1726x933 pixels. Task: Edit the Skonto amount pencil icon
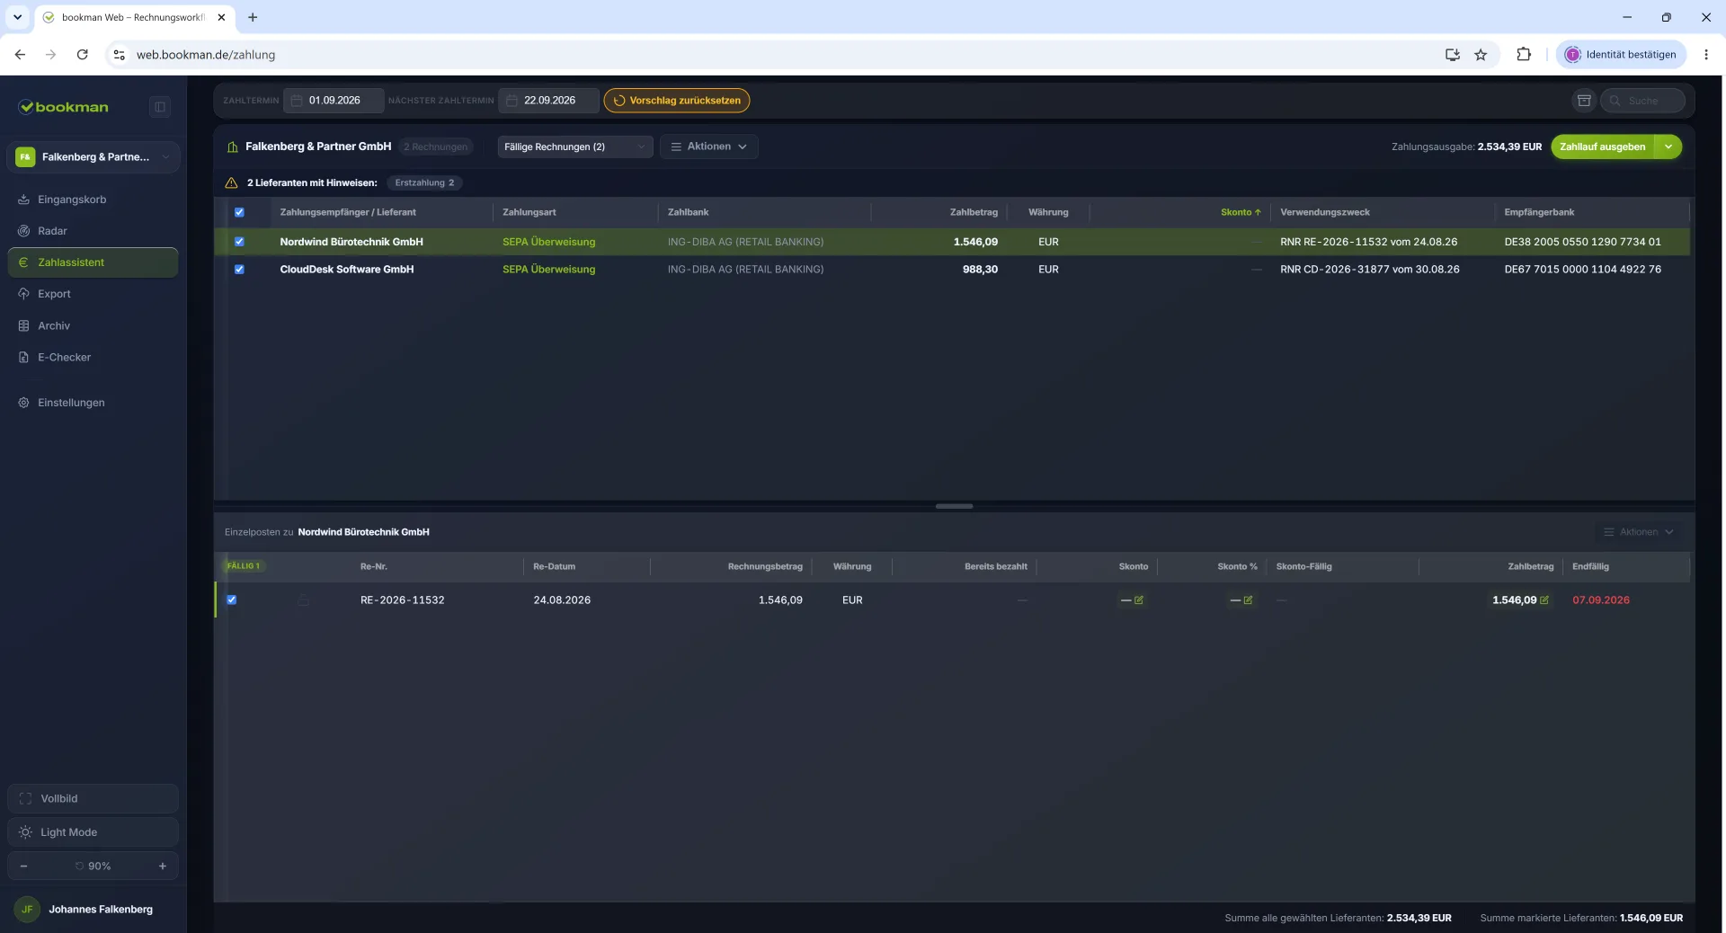[x=1139, y=600]
